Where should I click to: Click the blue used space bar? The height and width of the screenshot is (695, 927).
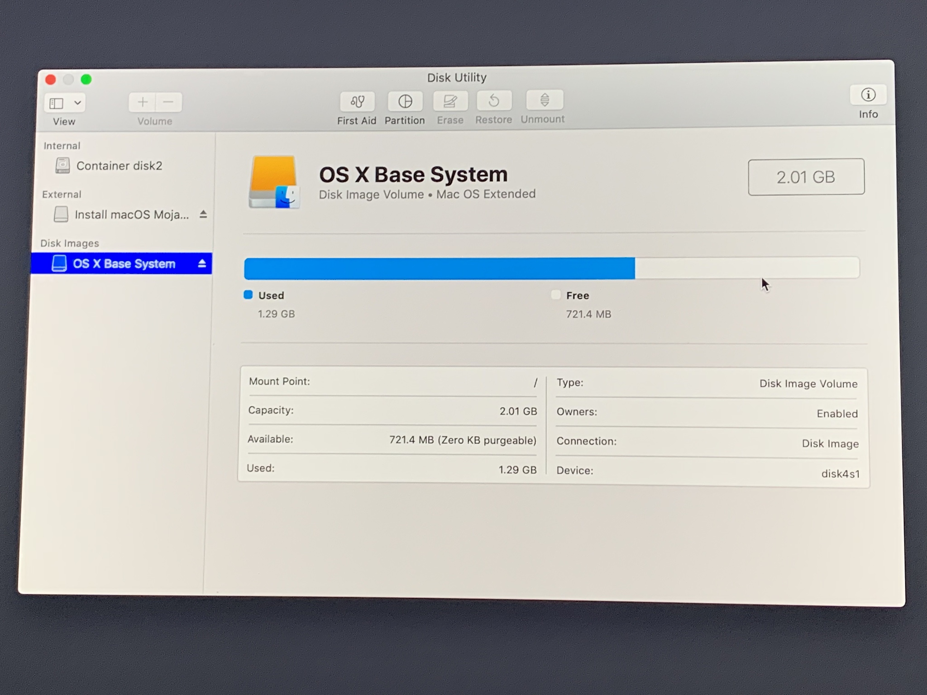tap(439, 268)
